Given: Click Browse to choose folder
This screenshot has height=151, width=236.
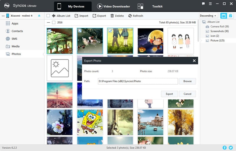Looking at the screenshot, I should tap(187, 81).
